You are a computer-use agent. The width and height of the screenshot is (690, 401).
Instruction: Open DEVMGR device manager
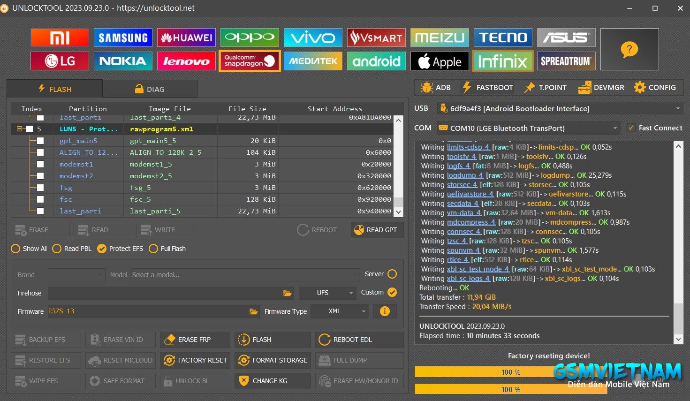(x=601, y=87)
